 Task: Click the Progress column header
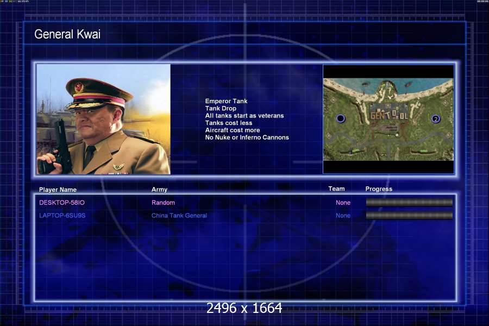(x=379, y=189)
